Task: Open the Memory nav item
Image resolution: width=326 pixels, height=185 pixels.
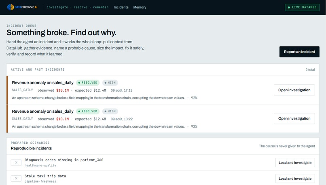Action: point(140,7)
